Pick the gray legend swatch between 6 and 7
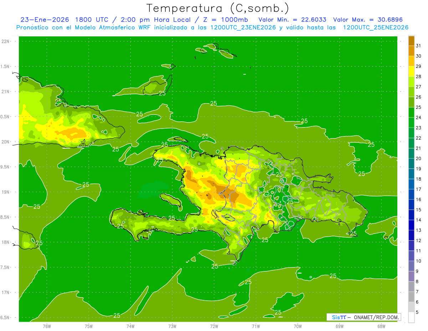428x331 pixels. [x=411, y=297]
